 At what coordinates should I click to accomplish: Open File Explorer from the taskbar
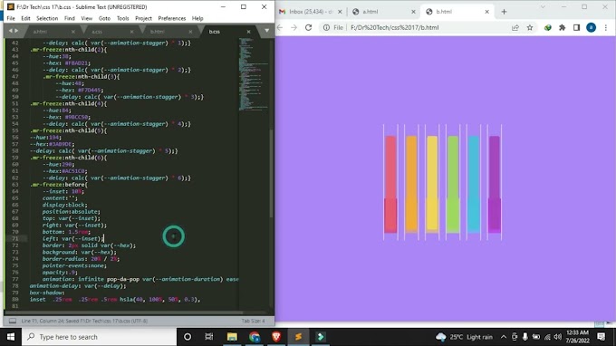click(232, 337)
